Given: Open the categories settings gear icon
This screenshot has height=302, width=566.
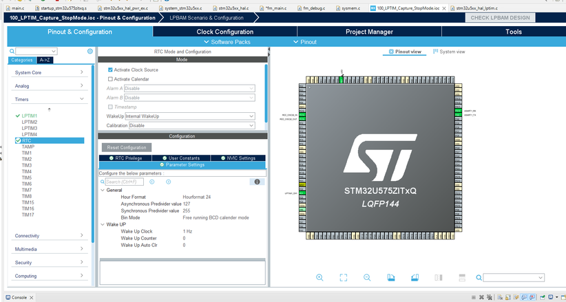Looking at the screenshot, I should pos(90,51).
